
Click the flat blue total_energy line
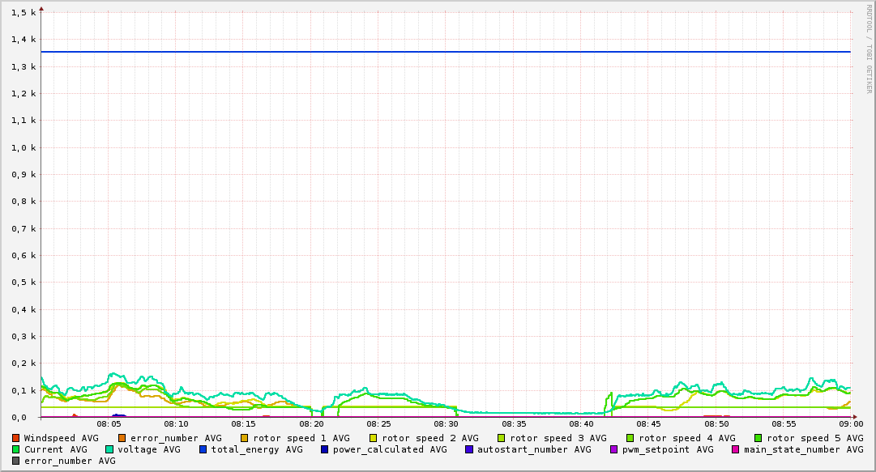[x=446, y=52]
